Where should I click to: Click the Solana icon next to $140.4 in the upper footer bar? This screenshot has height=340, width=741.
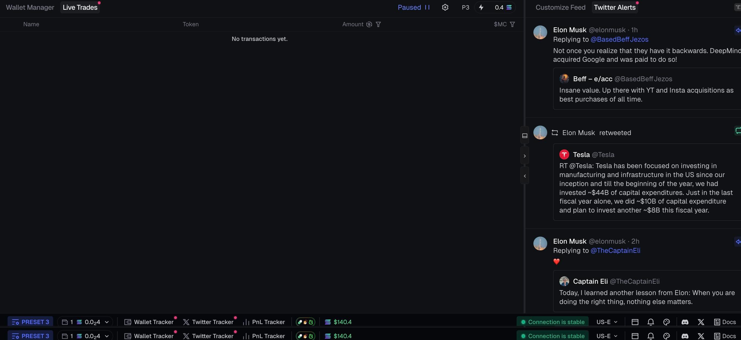click(x=328, y=322)
